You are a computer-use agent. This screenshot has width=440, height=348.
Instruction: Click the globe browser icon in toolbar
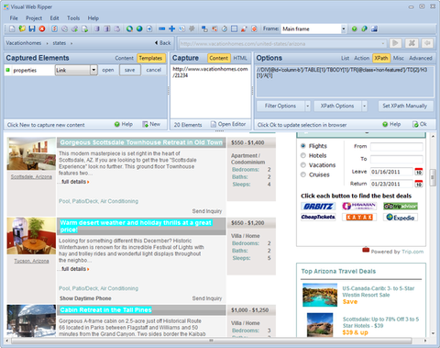(139, 28)
